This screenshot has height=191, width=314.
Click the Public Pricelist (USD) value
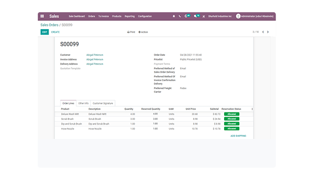click(x=191, y=59)
